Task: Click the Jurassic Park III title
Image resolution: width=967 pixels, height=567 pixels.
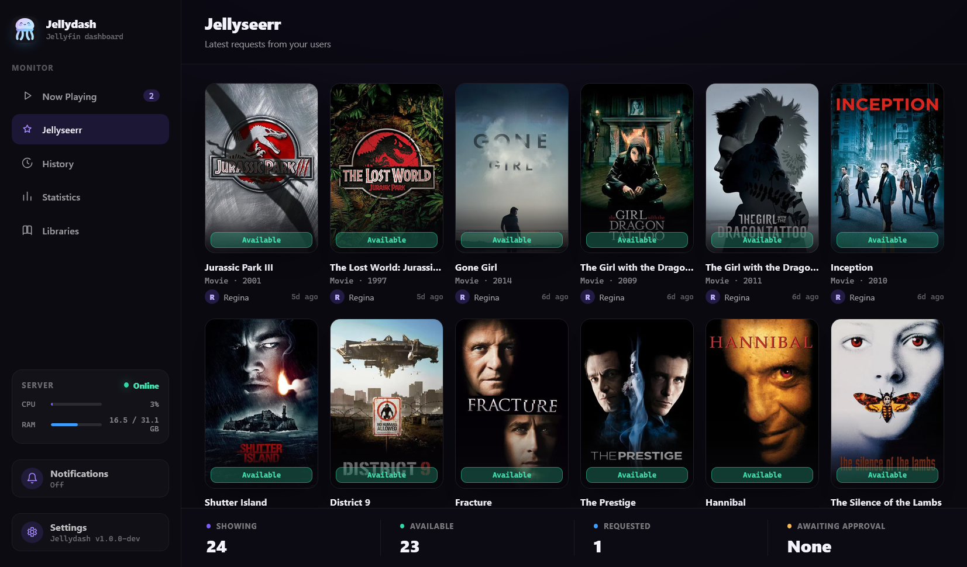Action: click(239, 267)
